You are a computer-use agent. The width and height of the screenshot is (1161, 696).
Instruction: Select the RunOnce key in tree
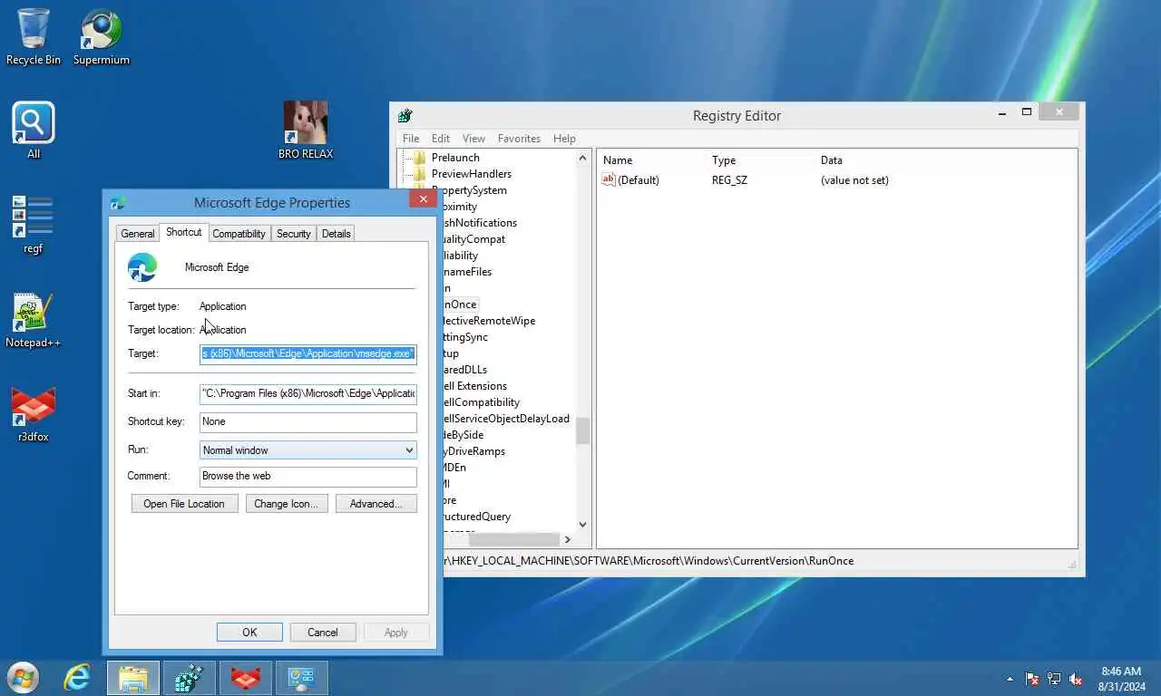point(459,304)
